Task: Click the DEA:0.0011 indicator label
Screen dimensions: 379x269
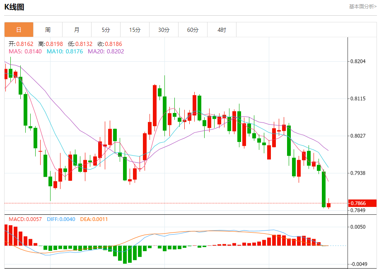Action: coord(94,219)
